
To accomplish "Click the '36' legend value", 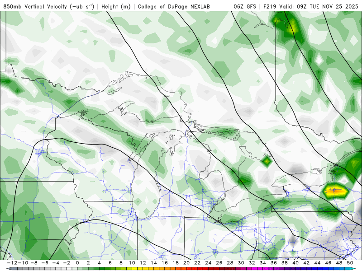I will 274,263.
